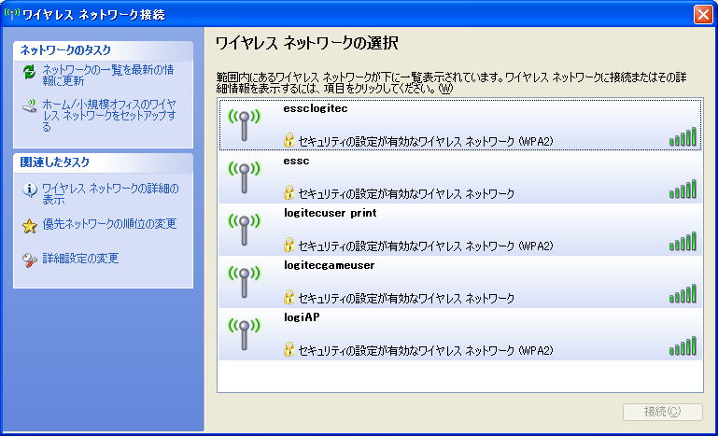The width and height of the screenshot is (718, 436).
Task: Click the padlock icon in logitecgameuser row
Action: [x=289, y=298]
